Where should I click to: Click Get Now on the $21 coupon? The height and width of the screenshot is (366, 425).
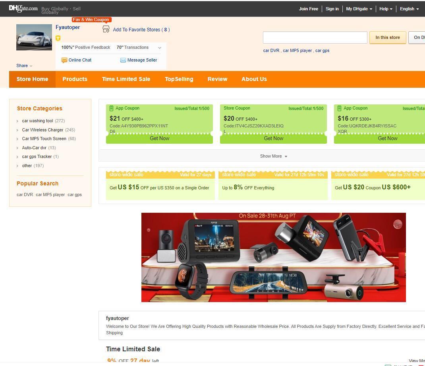point(159,138)
